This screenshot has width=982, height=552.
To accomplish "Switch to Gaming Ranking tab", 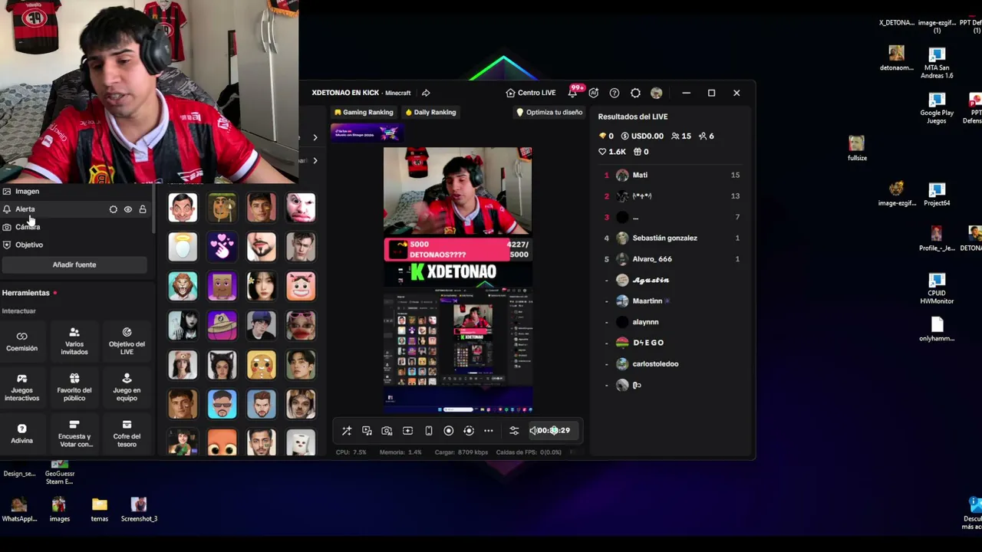I will click(x=364, y=112).
